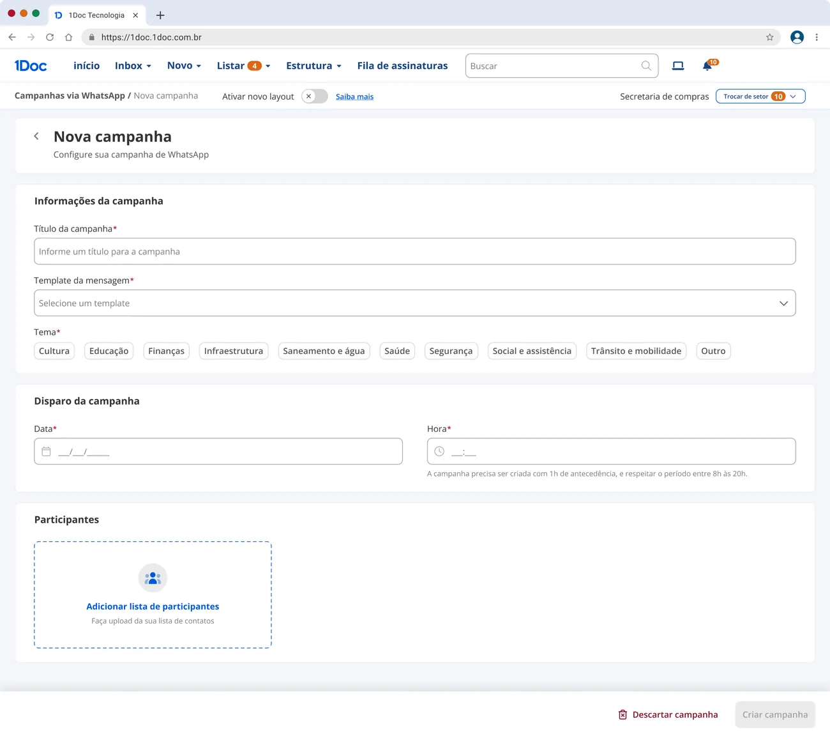
Task: Click Descartar campanha button
Action: tap(668, 714)
